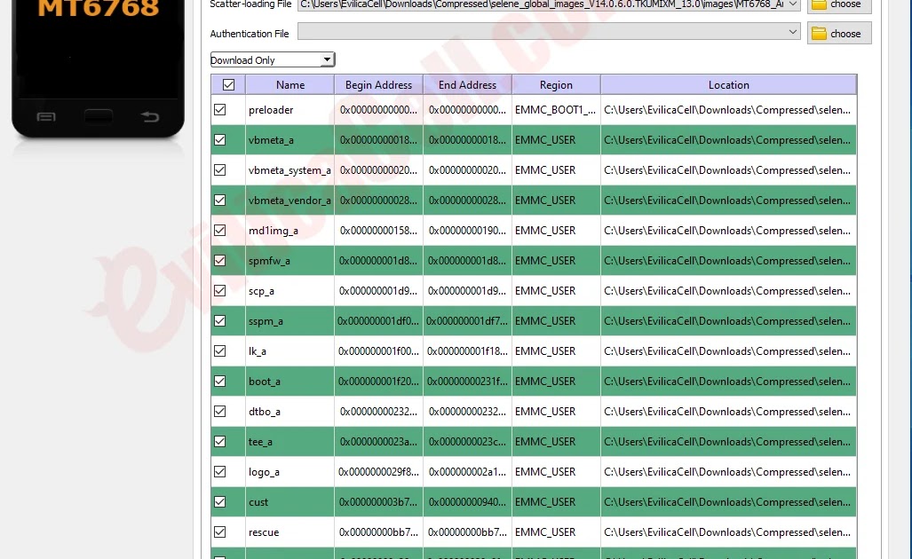The image size is (912, 559).
Task: Expand the Authentication File dropdown
Action: point(793,33)
